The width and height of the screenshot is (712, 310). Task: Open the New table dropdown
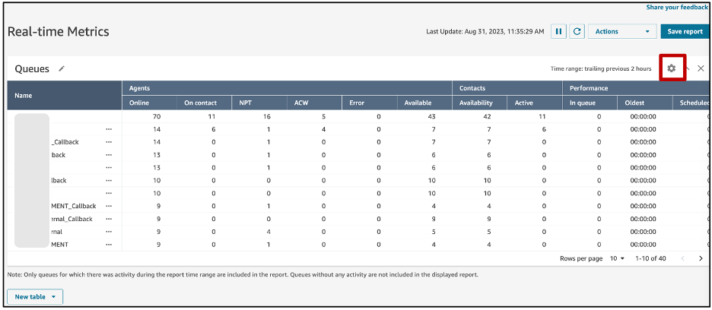pos(35,297)
